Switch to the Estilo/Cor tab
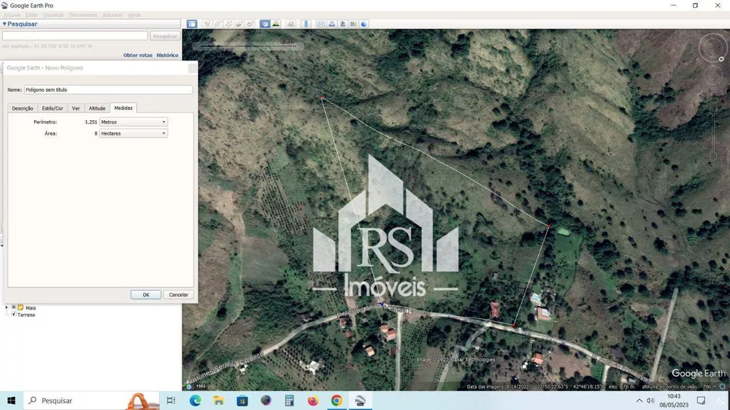Viewport: 730px width, 410px height. (52, 109)
